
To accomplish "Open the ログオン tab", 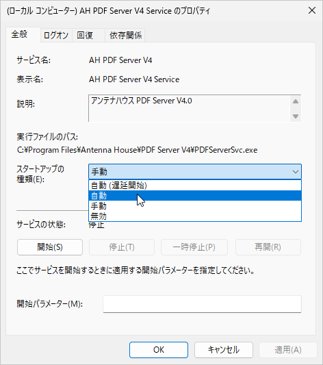I will [56, 36].
